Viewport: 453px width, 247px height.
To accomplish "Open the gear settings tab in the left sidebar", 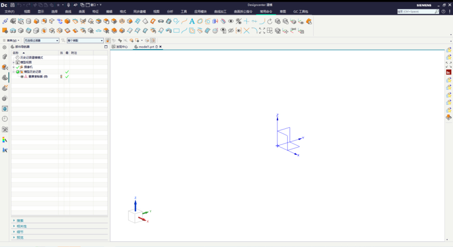I will click(5, 47).
